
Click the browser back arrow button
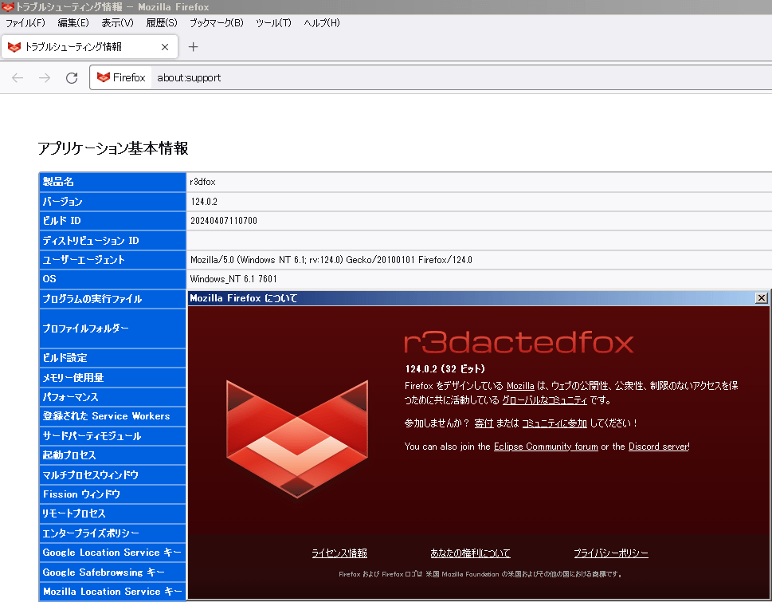point(18,77)
